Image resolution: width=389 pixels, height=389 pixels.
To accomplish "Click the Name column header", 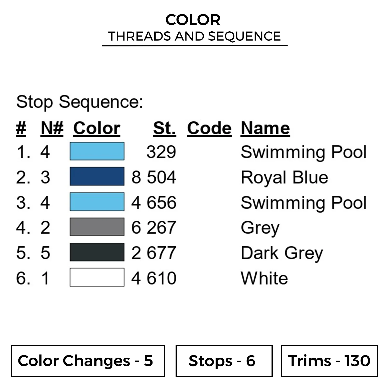I will click(x=265, y=128).
